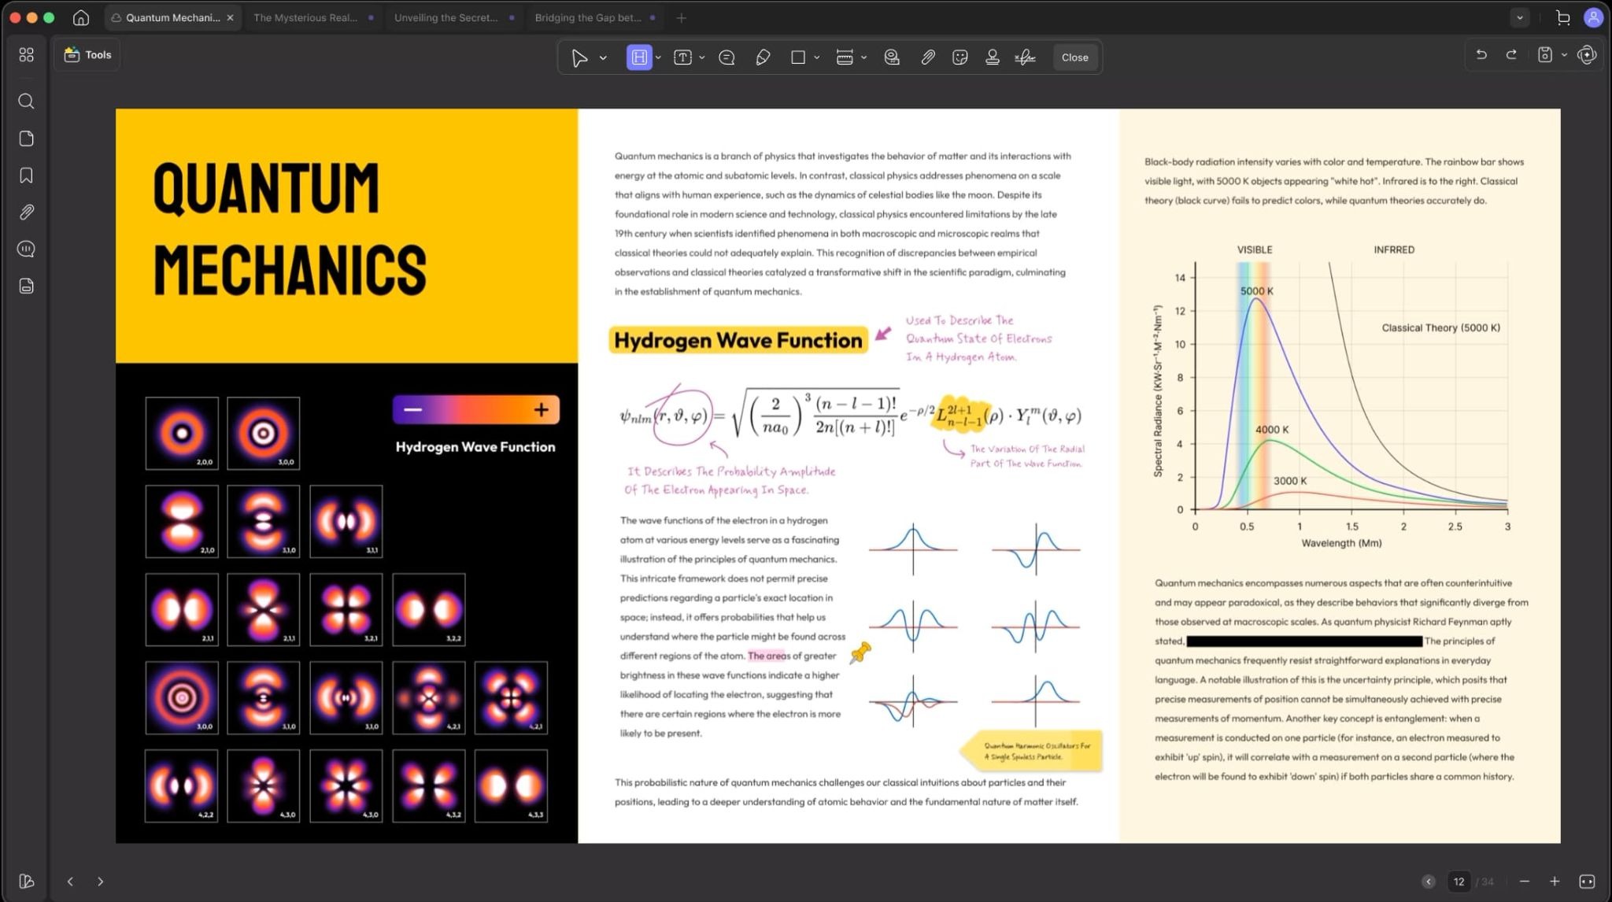Open the signature tool
This screenshot has height=902, width=1612.
point(1024,57)
